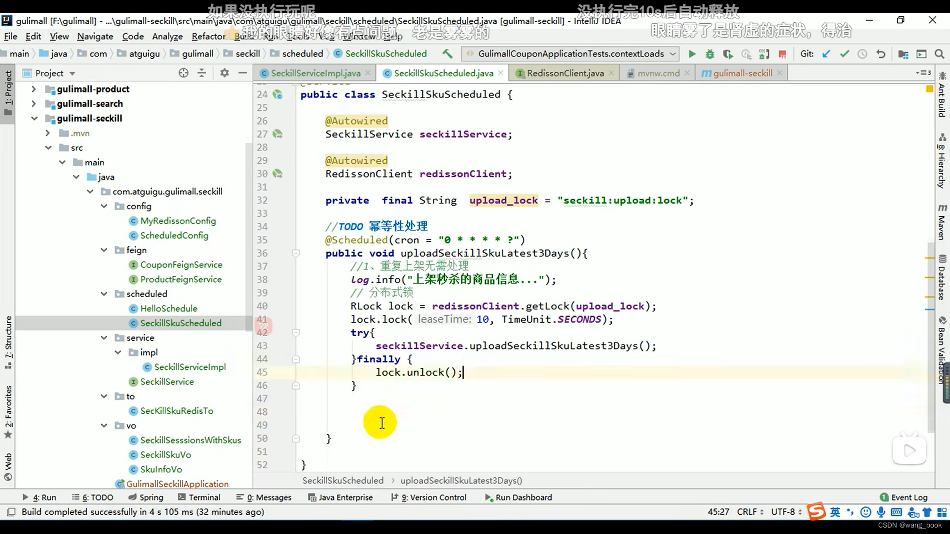Toggle the tool windows button in the status bar
The image size is (950, 534).
[x=11, y=512]
